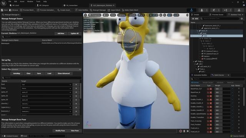Image resolution: width=246 pixels, height=138 pixels.
Task: Click the Save toolbar button
Action: 4,10
